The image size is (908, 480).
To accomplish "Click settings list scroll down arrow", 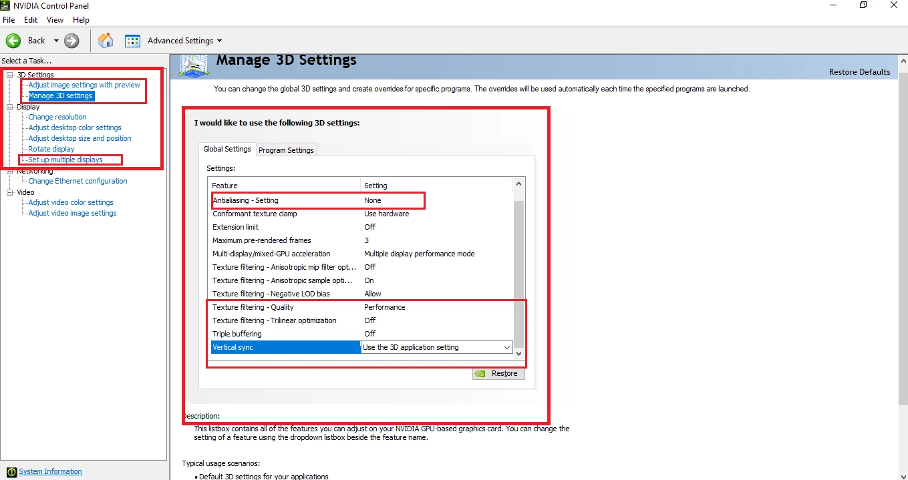I will click(x=519, y=353).
